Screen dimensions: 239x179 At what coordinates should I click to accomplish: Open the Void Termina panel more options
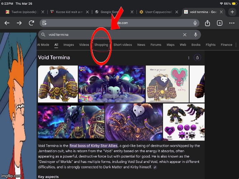189,58
